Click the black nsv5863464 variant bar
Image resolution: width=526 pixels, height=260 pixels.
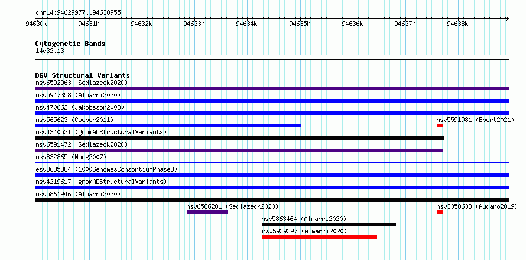(329, 225)
